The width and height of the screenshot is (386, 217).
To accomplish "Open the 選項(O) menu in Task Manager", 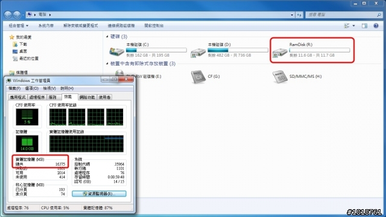I will tap(32, 89).
